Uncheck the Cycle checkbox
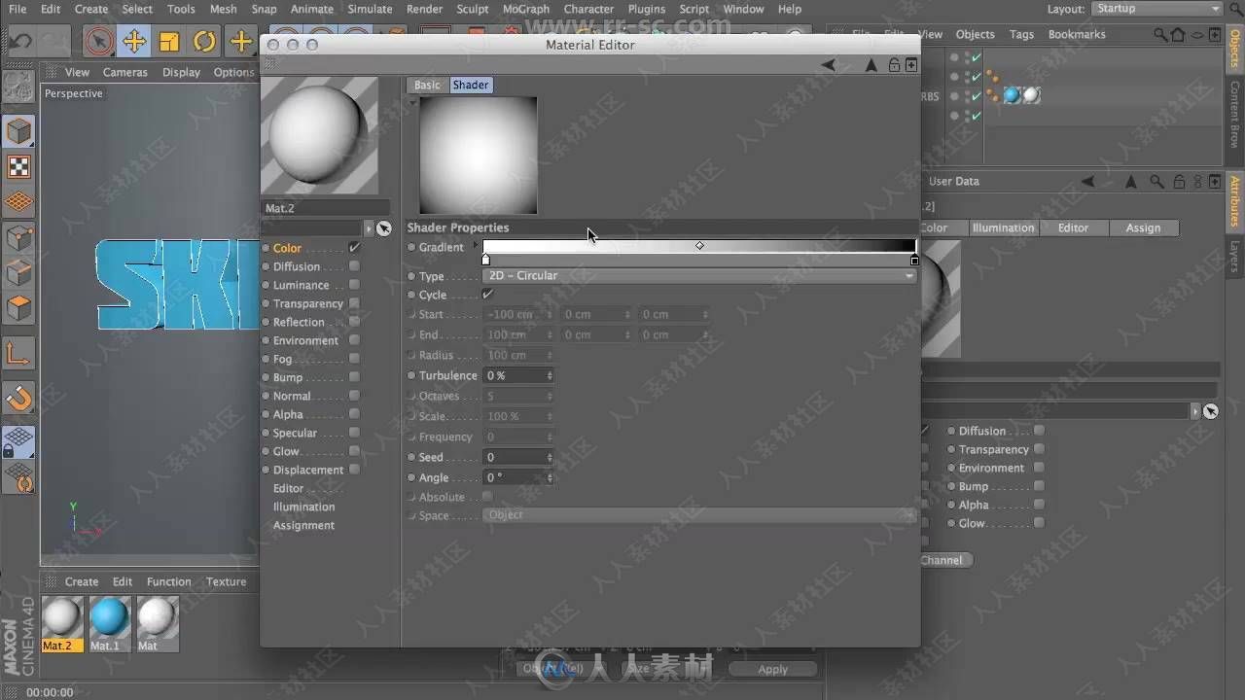This screenshot has height=700, width=1245. (x=488, y=295)
